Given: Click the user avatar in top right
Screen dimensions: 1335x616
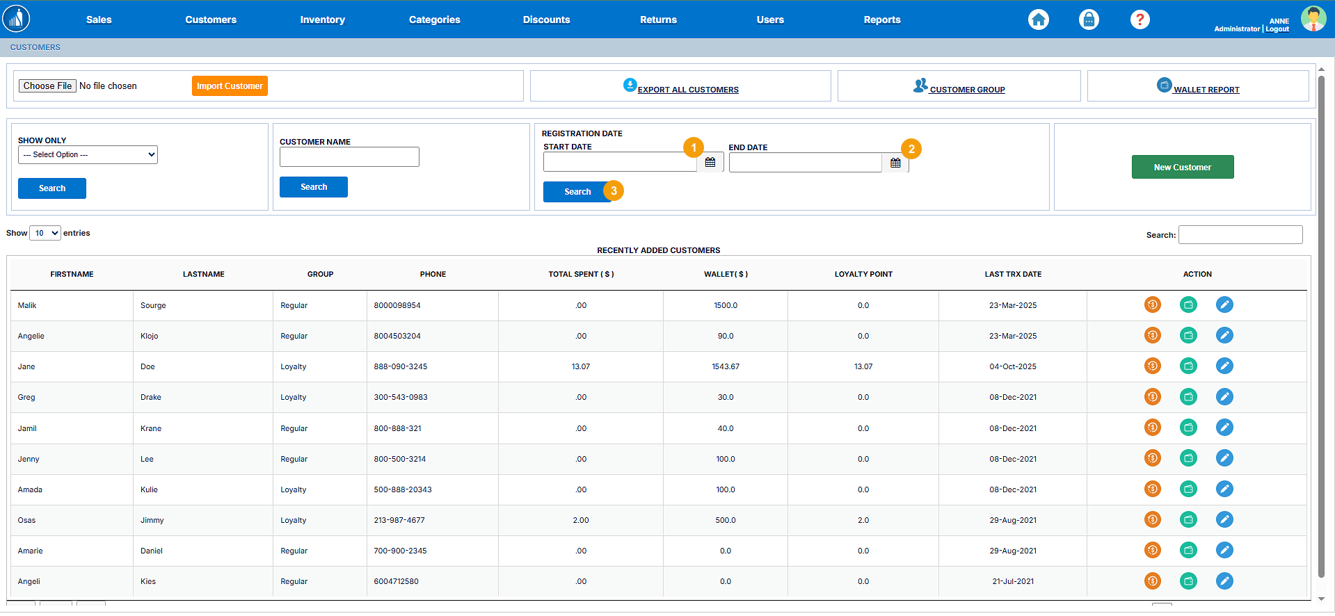Looking at the screenshot, I should [1313, 19].
